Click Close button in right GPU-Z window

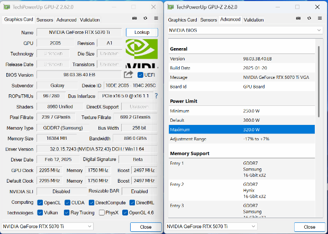309,227
